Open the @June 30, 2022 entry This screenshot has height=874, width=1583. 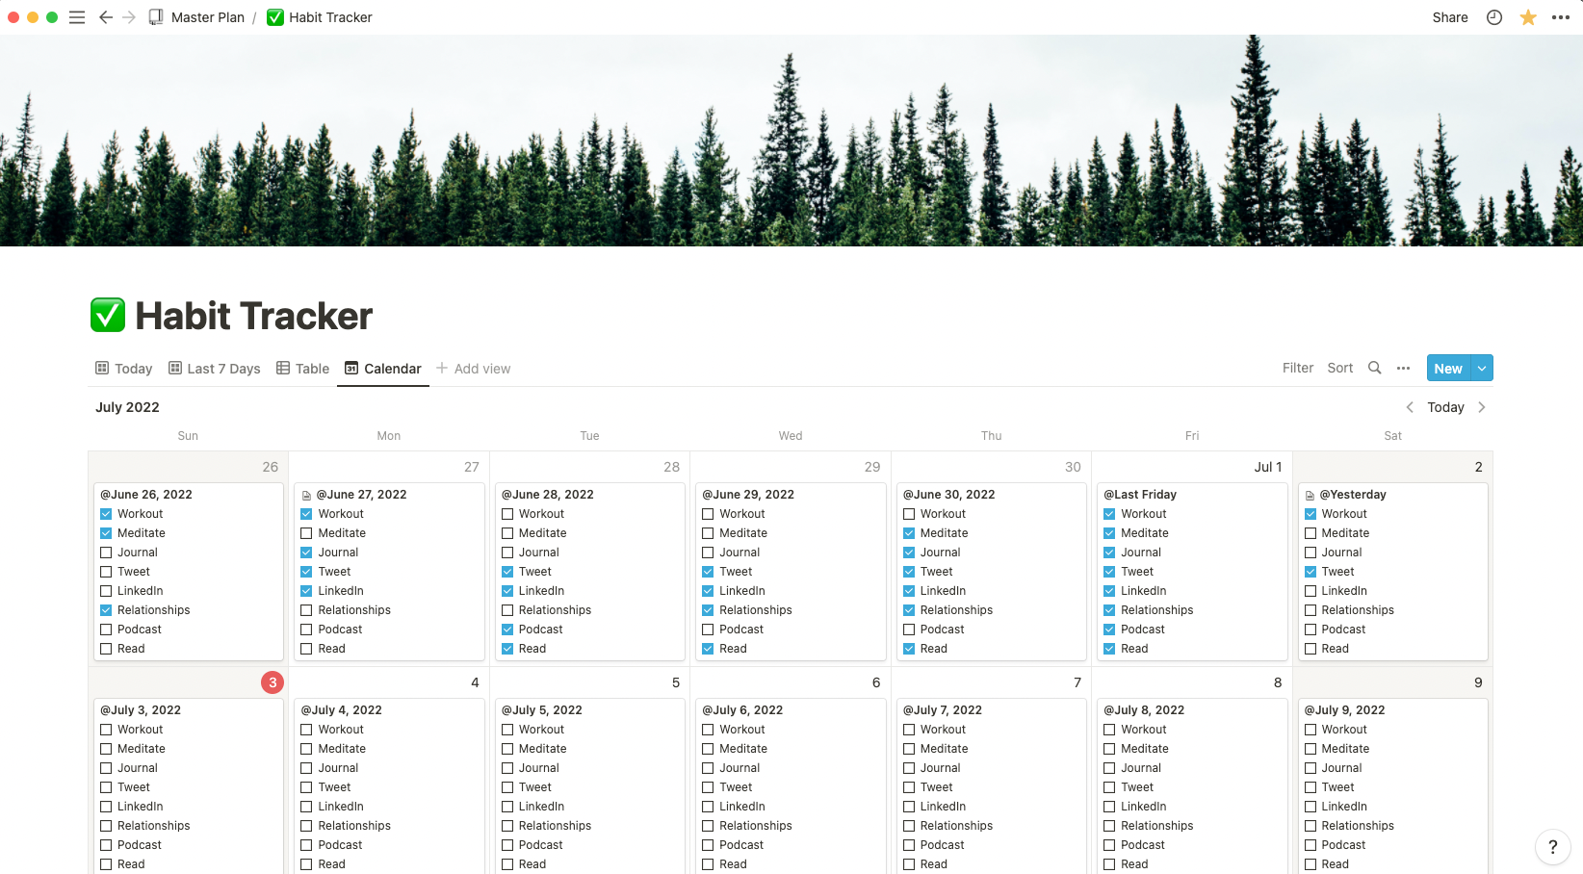coord(949,495)
